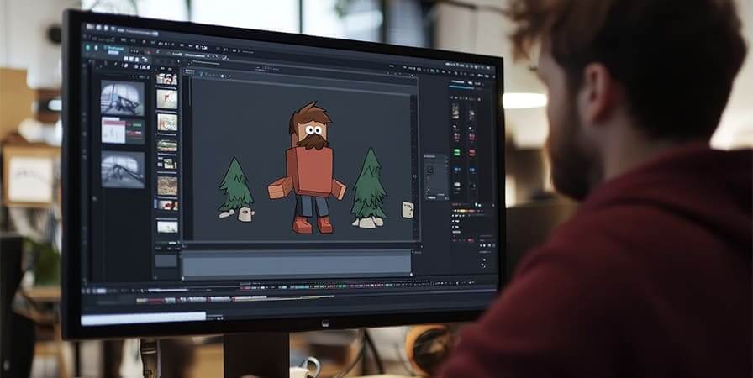
Task: Click the white progress bar at the window bottom
Action: point(143,318)
